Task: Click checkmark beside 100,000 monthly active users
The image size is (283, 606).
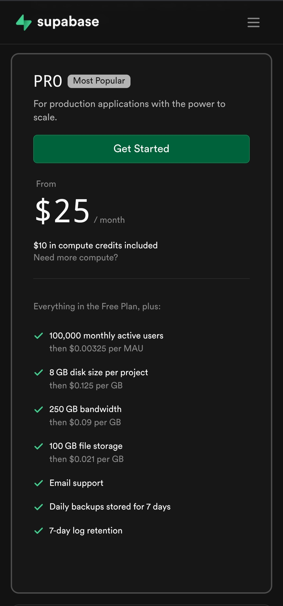Action: 39,336
